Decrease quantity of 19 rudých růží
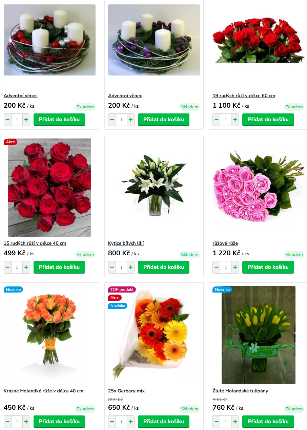This screenshot has height=430, width=307. pyautogui.click(x=217, y=120)
